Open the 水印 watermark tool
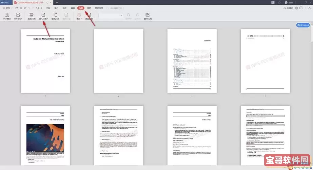 [79, 16]
